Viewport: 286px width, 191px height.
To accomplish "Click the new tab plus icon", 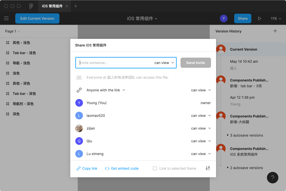I will click(75, 6).
